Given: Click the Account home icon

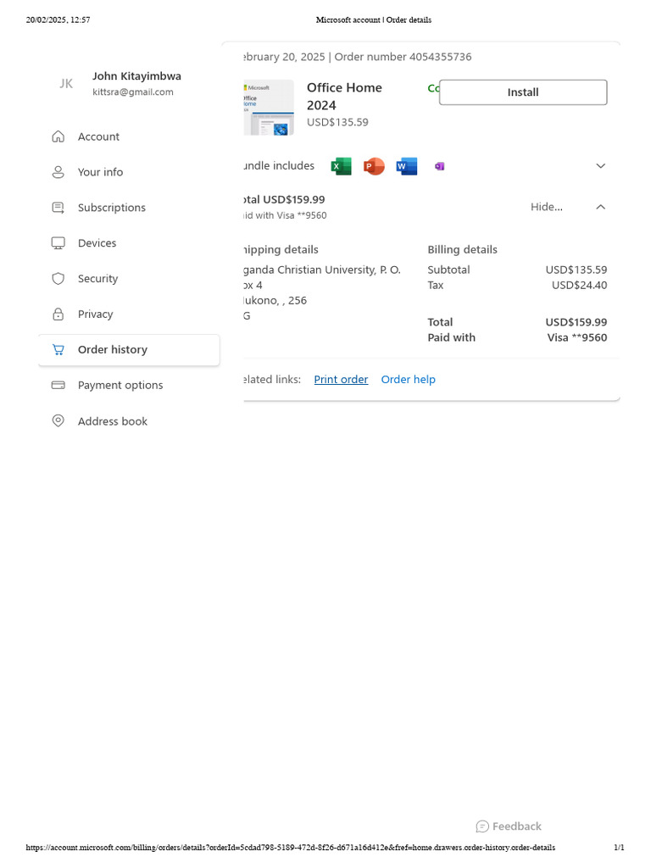Looking at the screenshot, I should coord(58,136).
